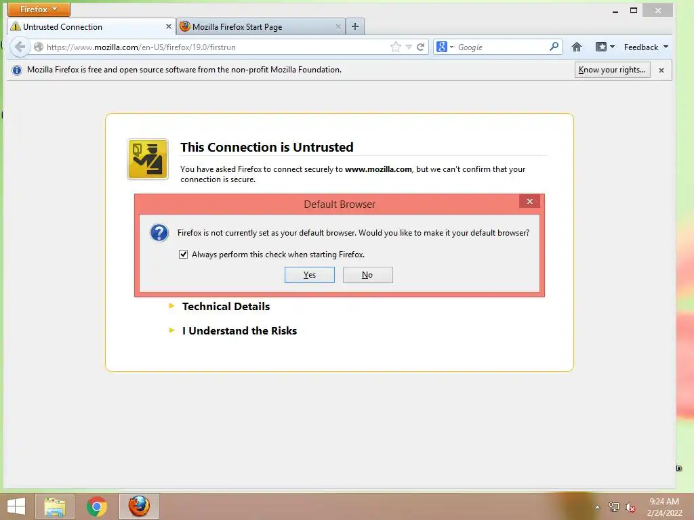Open a new tab with the plus button

tap(355, 26)
